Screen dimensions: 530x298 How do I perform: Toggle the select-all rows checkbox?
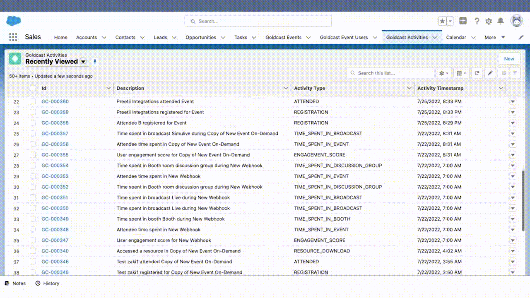[x=33, y=88]
